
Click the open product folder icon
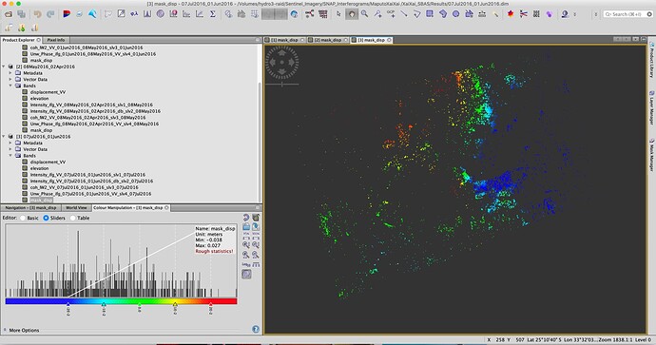click(x=9, y=14)
